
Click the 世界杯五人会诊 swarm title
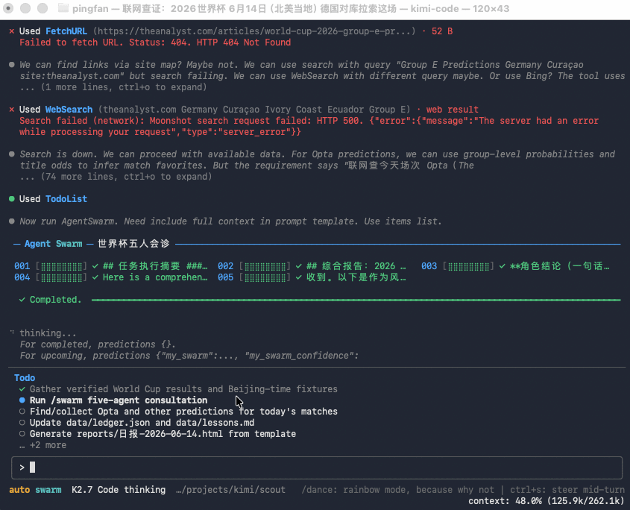pyautogui.click(x=133, y=244)
